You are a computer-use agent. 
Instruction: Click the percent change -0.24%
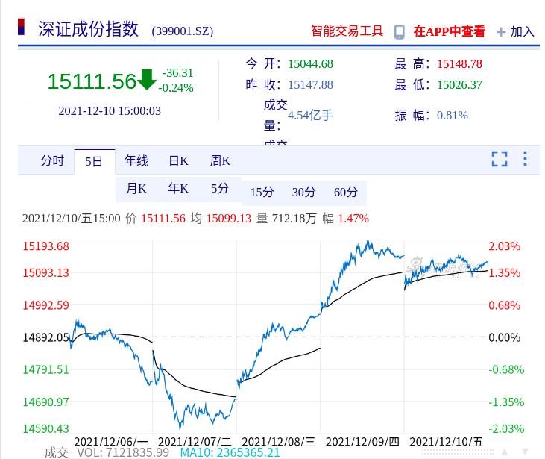point(176,87)
